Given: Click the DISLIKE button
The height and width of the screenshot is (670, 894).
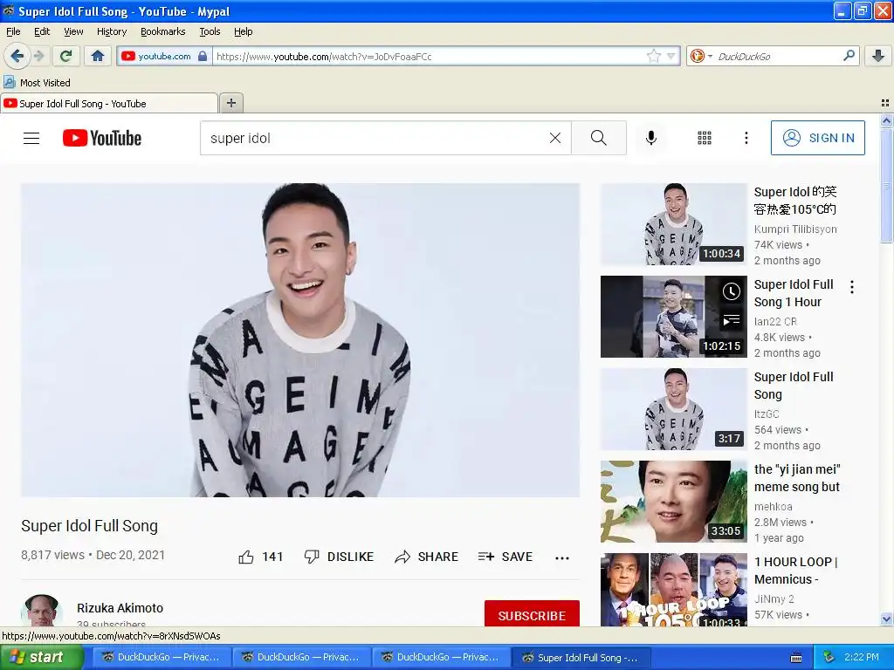Looking at the screenshot, I should [x=339, y=557].
